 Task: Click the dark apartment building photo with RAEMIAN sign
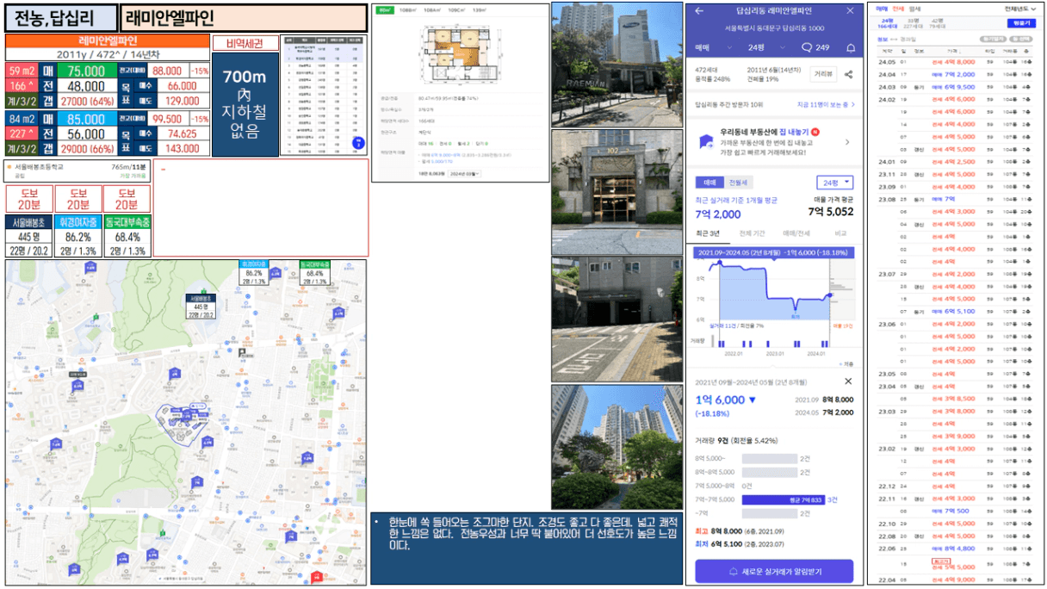[615, 65]
